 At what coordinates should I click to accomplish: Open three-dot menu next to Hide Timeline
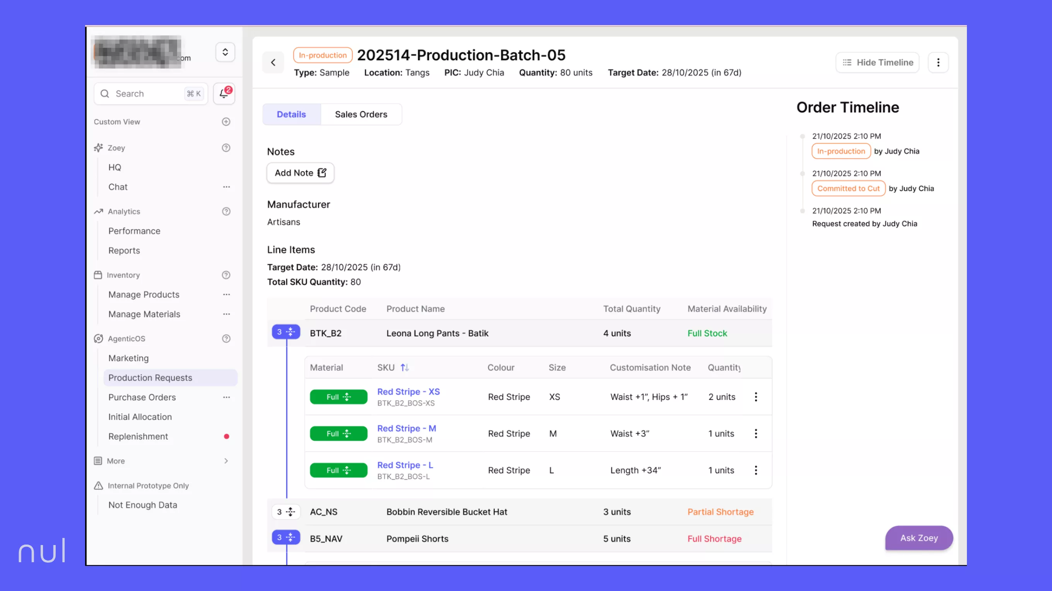(938, 62)
